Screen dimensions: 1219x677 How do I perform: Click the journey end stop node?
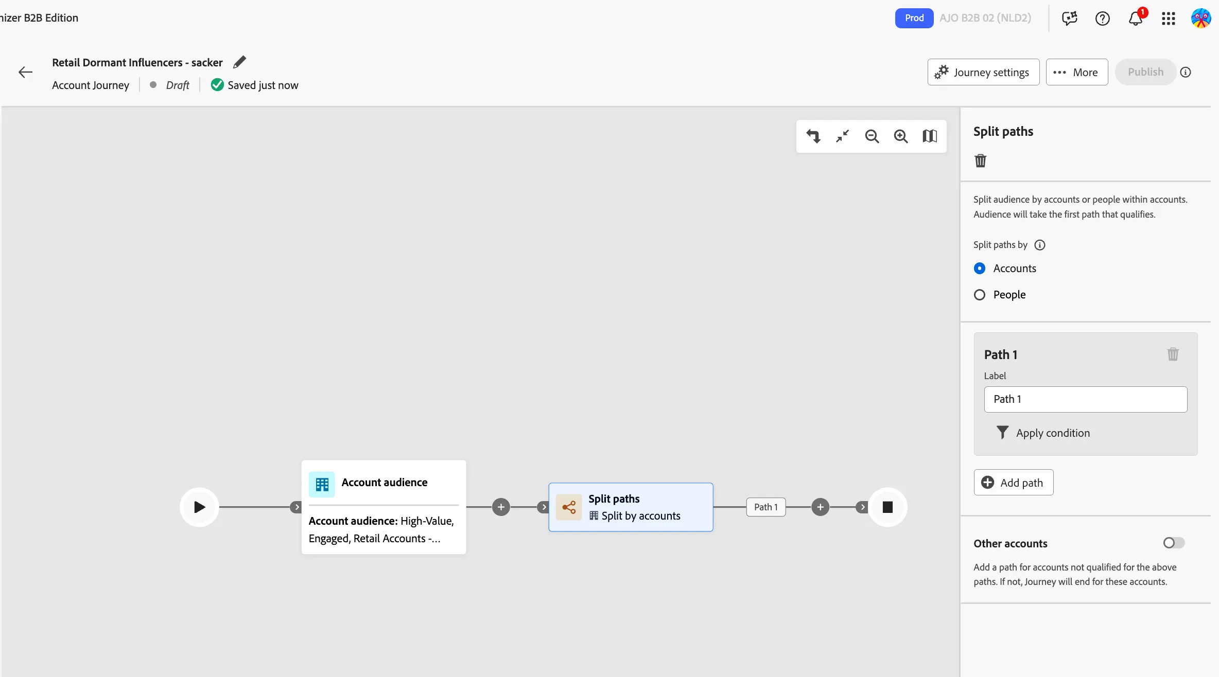887,507
